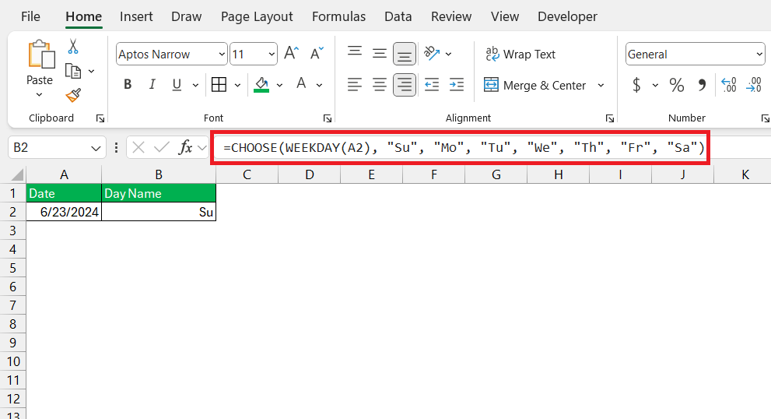Expand the borders dropdown arrow
This screenshot has width=771, height=419.
pos(237,85)
